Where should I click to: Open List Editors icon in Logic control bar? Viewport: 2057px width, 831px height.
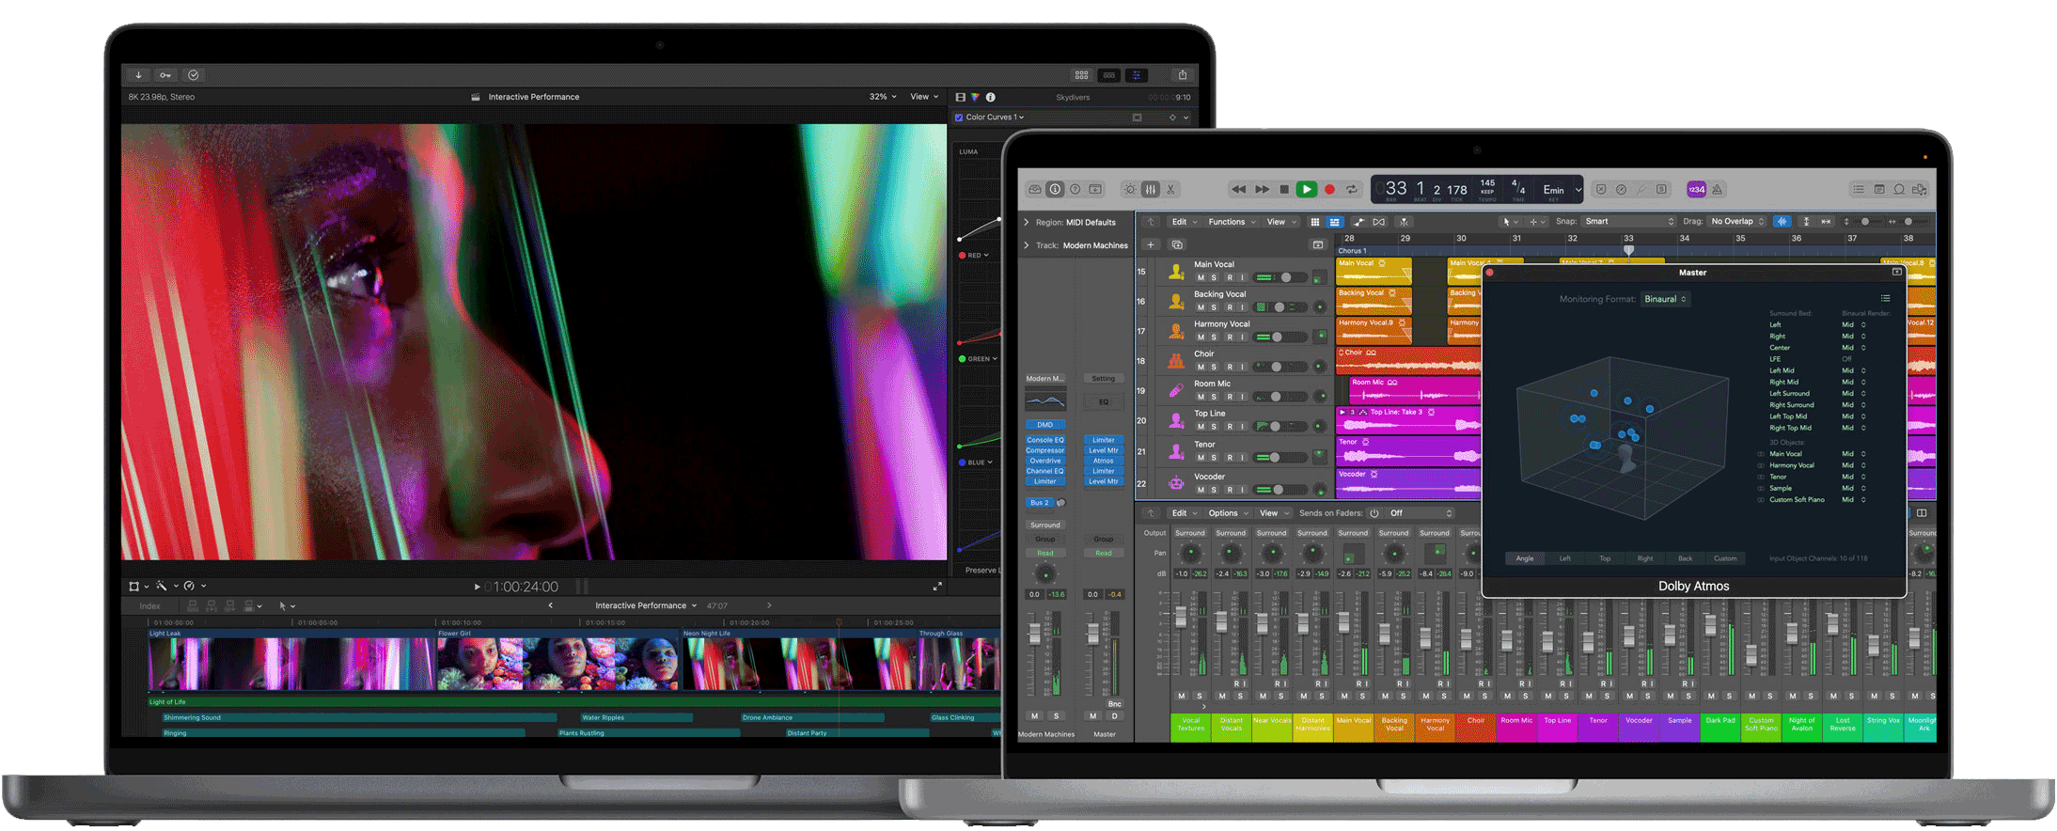coord(1859,189)
